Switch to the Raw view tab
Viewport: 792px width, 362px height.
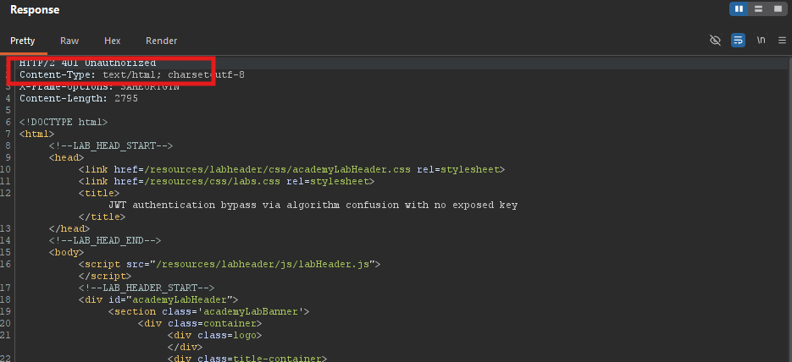click(x=69, y=41)
